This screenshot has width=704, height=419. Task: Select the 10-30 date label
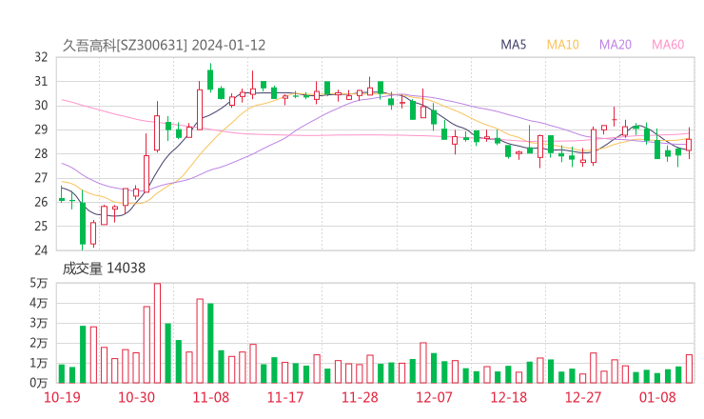(137, 397)
